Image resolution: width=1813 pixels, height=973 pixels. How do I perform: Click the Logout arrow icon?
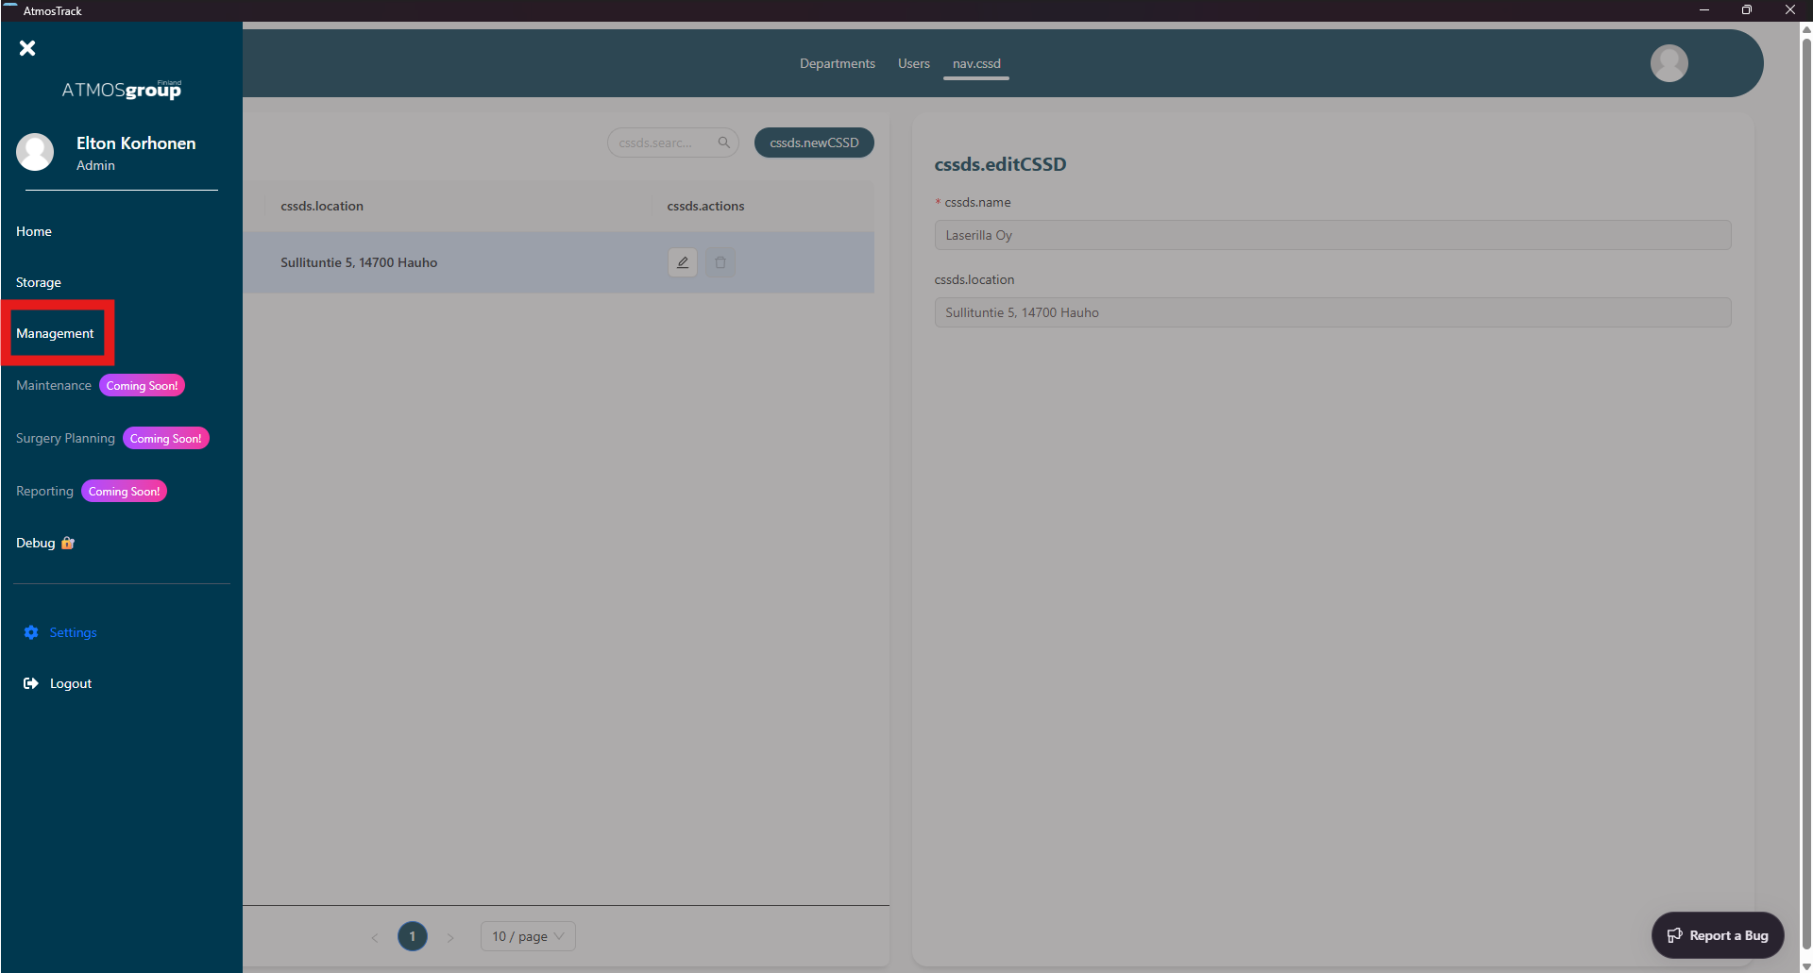click(31, 683)
